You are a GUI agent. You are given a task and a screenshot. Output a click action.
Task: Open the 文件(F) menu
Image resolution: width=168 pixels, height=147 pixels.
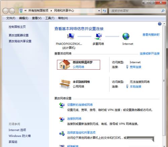point(11,18)
